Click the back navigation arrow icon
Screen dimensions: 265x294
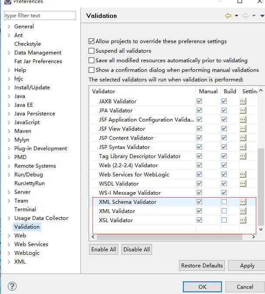pos(228,16)
